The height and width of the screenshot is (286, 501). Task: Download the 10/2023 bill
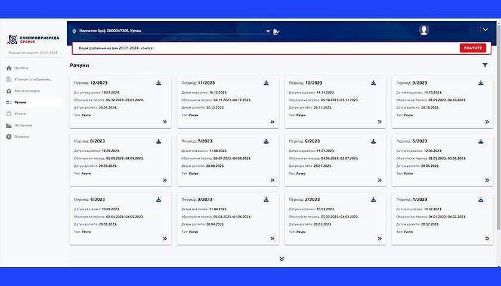tap(373, 83)
